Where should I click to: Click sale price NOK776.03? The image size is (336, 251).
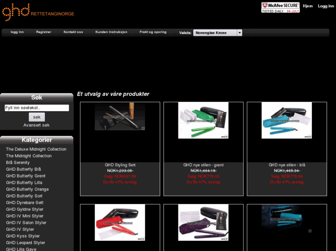point(203,176)
